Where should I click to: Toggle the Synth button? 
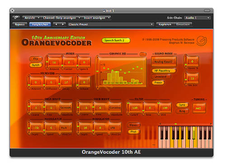(36, 65)
